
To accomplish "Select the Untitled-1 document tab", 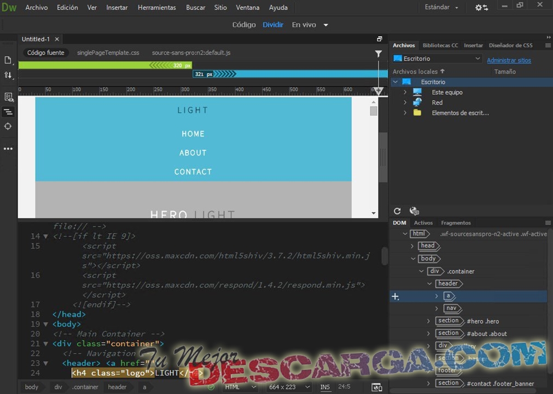I will pos(36,39).
